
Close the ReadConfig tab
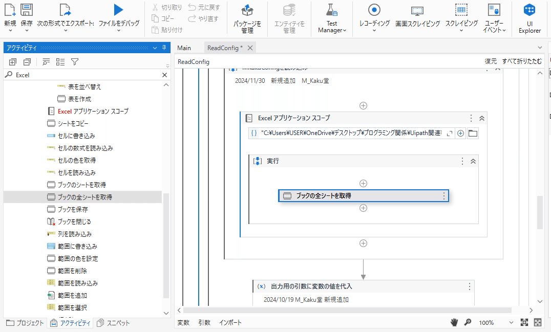(x=250, y=48)
